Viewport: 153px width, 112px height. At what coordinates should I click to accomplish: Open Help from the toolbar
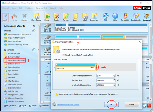pyautogui.click(x=115, y=17)
